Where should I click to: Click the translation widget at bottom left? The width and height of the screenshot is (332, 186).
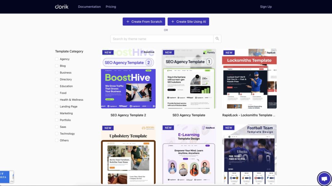6,177
